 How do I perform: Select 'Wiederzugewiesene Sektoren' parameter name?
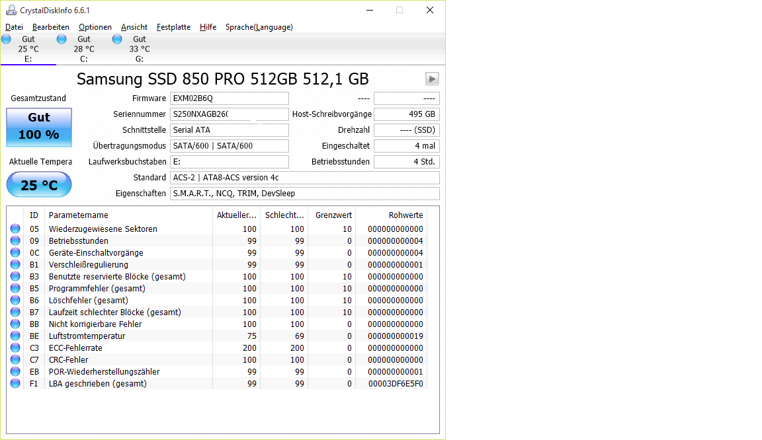tap(103, 229)
